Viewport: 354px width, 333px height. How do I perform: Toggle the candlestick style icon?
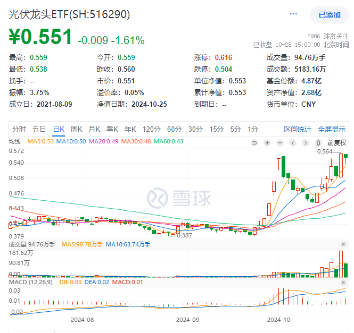318,143
